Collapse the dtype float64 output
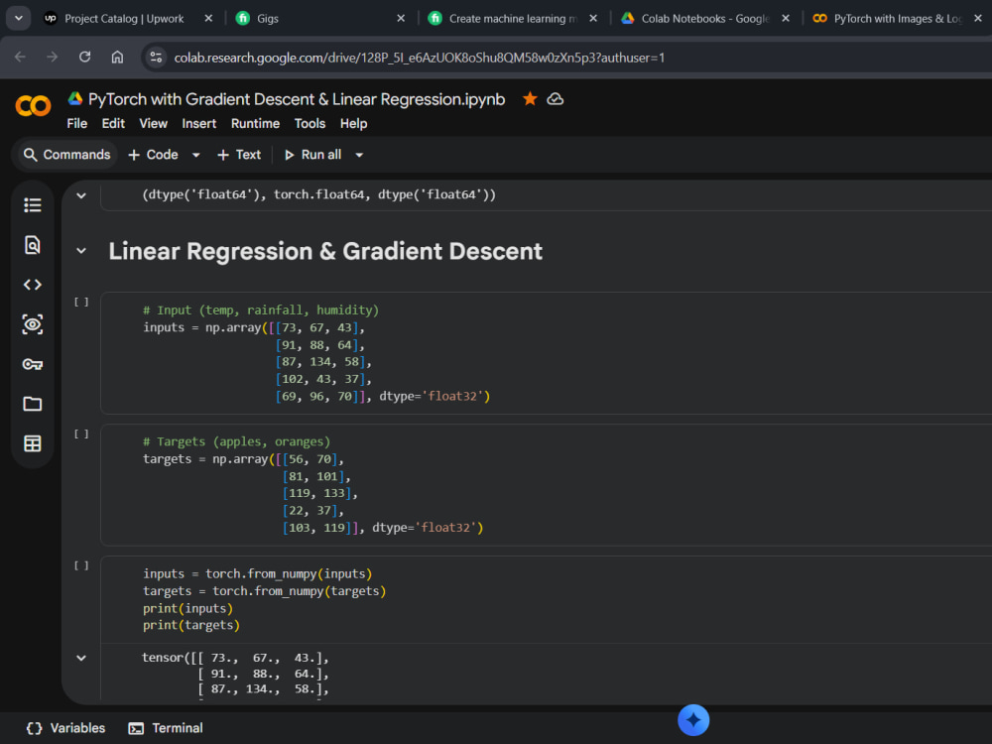This screenshot has height=744, width=992. (81, 195)
